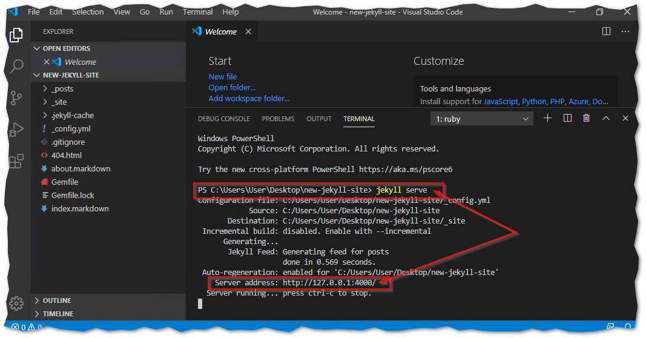This screenshot has width=646, height=338.
Task: Open the Source Control view
Action: [x=16, y=98]
